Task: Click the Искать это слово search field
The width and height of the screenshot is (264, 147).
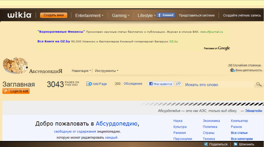Action: click(x=219, y=85)
